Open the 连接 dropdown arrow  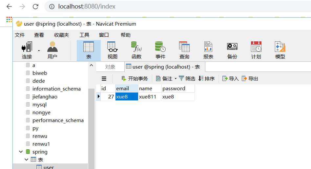(39, 51)
